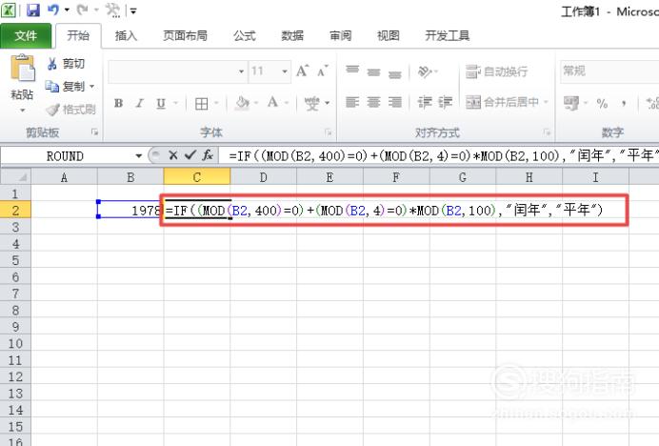Click the 合并后居中 button

pyautogui.click(x=504, y=103)
